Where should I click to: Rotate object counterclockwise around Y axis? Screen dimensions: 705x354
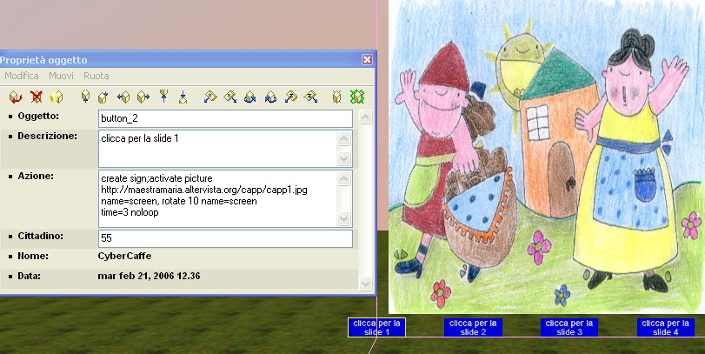click(250, 97)
